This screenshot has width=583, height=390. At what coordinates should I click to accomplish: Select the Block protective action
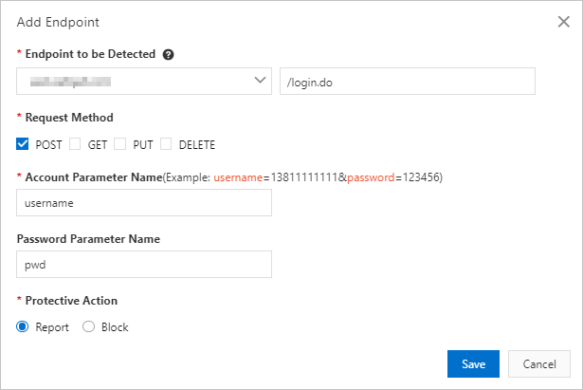pos(88,326)
